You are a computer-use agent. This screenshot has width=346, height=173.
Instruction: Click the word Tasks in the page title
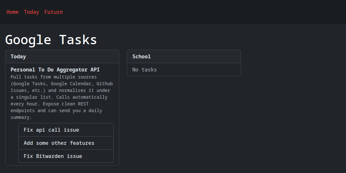[78, 40]
